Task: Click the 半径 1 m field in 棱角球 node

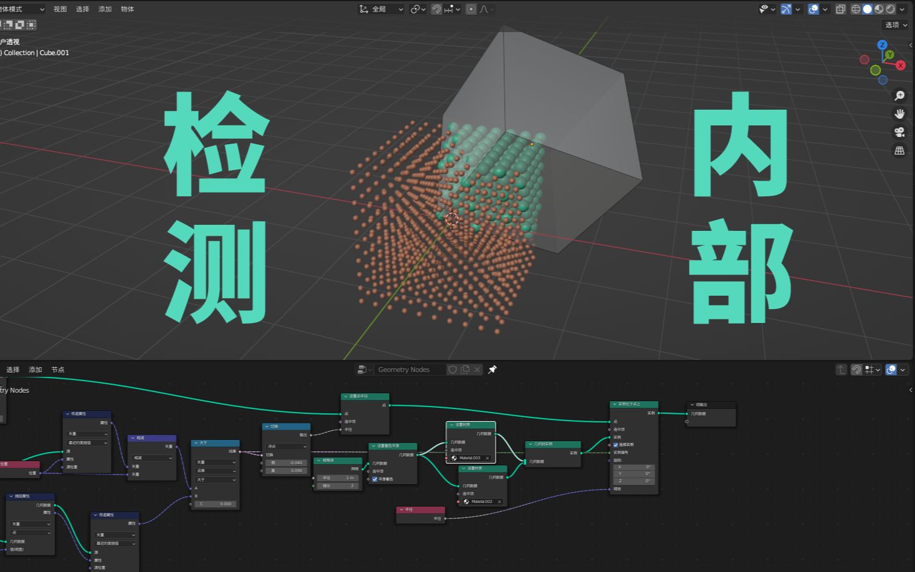Action: pyautogui.click(x=338, y=478)
